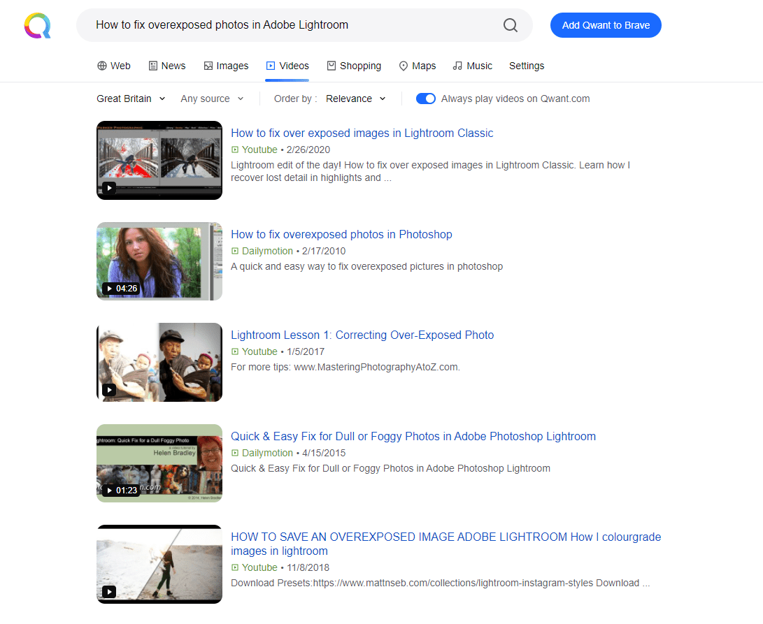Click 'For more tips: www.MasteringPhotographyAtoZ.com.' text
Viewport: 763px width, 624px height.
(345, 367)
